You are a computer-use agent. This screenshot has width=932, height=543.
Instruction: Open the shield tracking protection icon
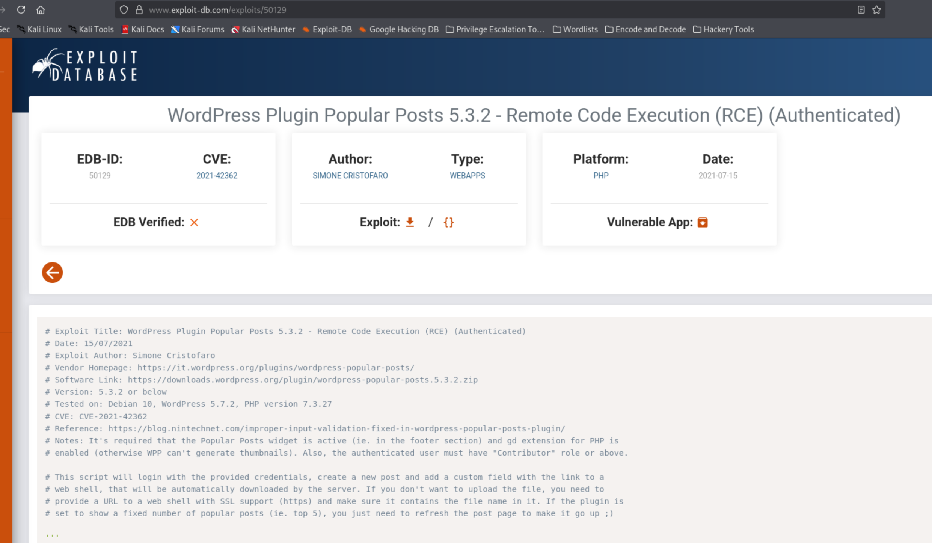(x=124, y=10)
